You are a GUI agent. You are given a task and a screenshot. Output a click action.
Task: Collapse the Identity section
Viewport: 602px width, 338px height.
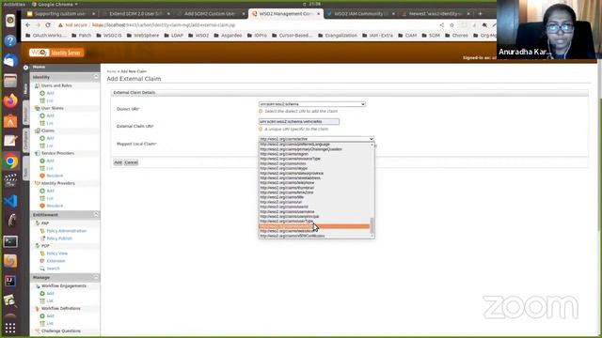point(96,77)
